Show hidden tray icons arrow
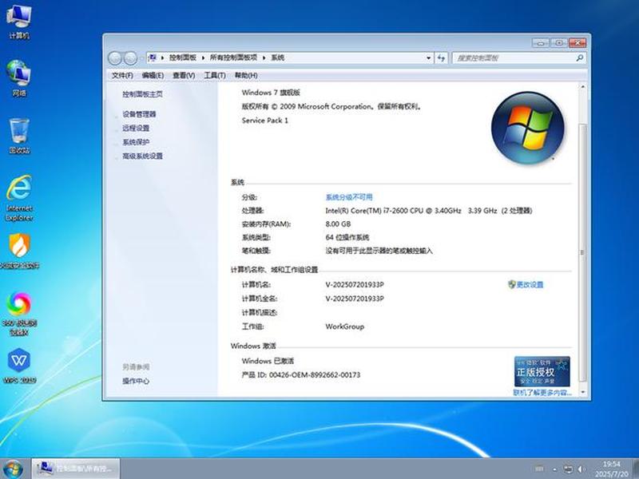Image resolution: width=639 pixels, height=479 pixels. 554,469
